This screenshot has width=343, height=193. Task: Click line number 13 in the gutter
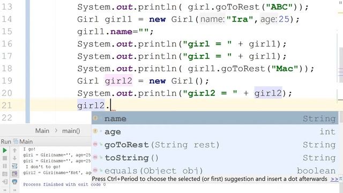7,7
